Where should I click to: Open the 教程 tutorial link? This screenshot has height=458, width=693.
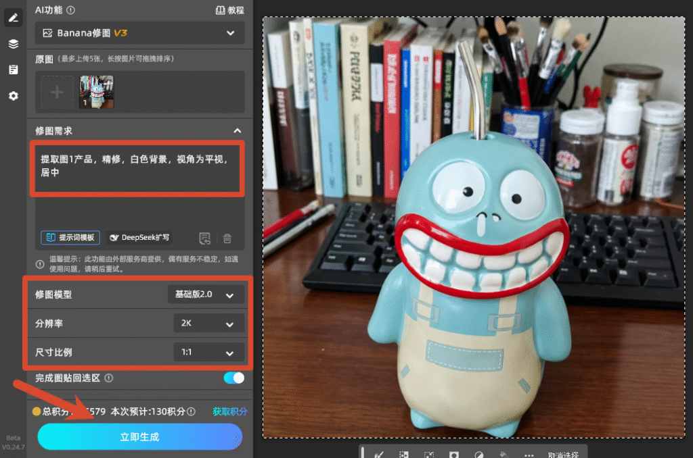pos(230,10)
